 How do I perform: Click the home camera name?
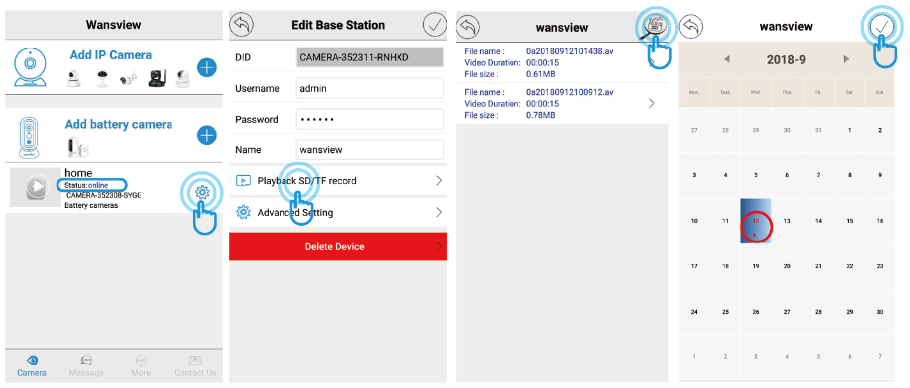[x=78, y=173]
